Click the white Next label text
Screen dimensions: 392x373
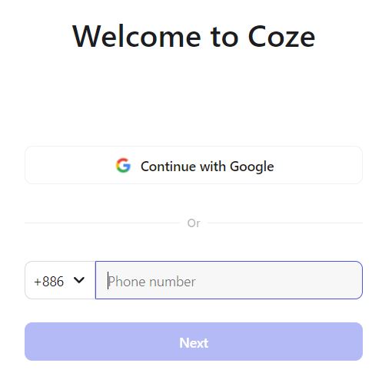coord(194,343)
